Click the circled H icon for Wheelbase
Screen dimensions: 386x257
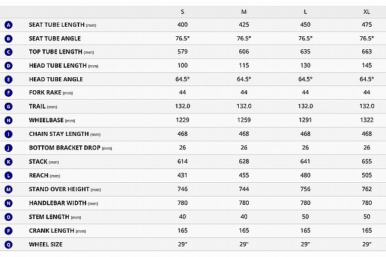[9, 120]
